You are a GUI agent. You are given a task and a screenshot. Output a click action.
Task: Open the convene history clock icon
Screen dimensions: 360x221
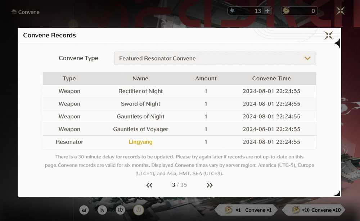pos(139,210)
